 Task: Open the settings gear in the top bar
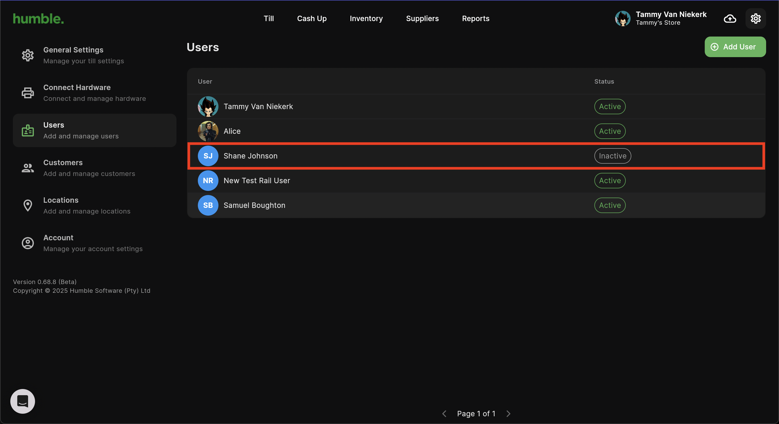click(x=755, y=19)
